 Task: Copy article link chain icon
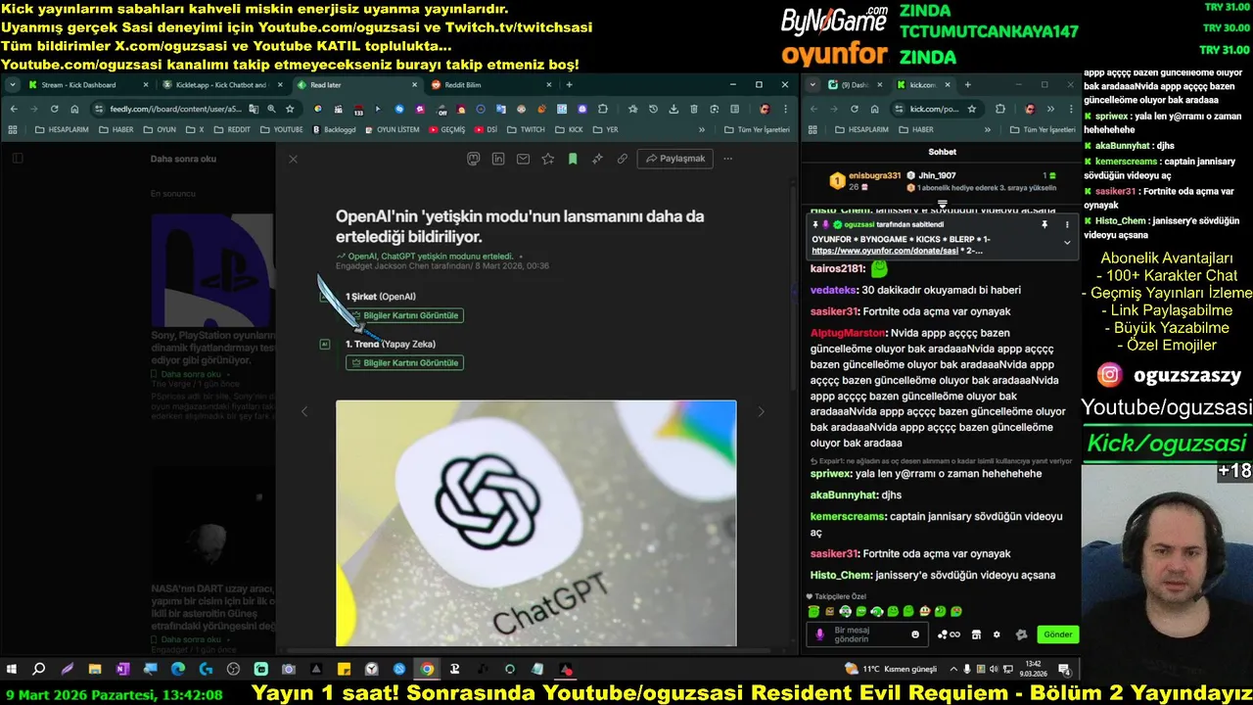(622, 159)
